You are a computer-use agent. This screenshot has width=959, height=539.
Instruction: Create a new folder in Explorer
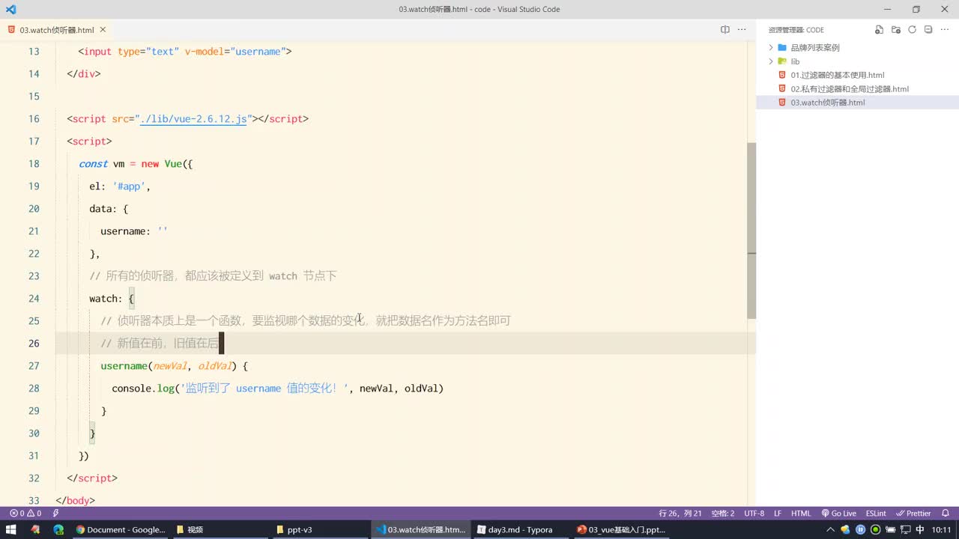896,30
